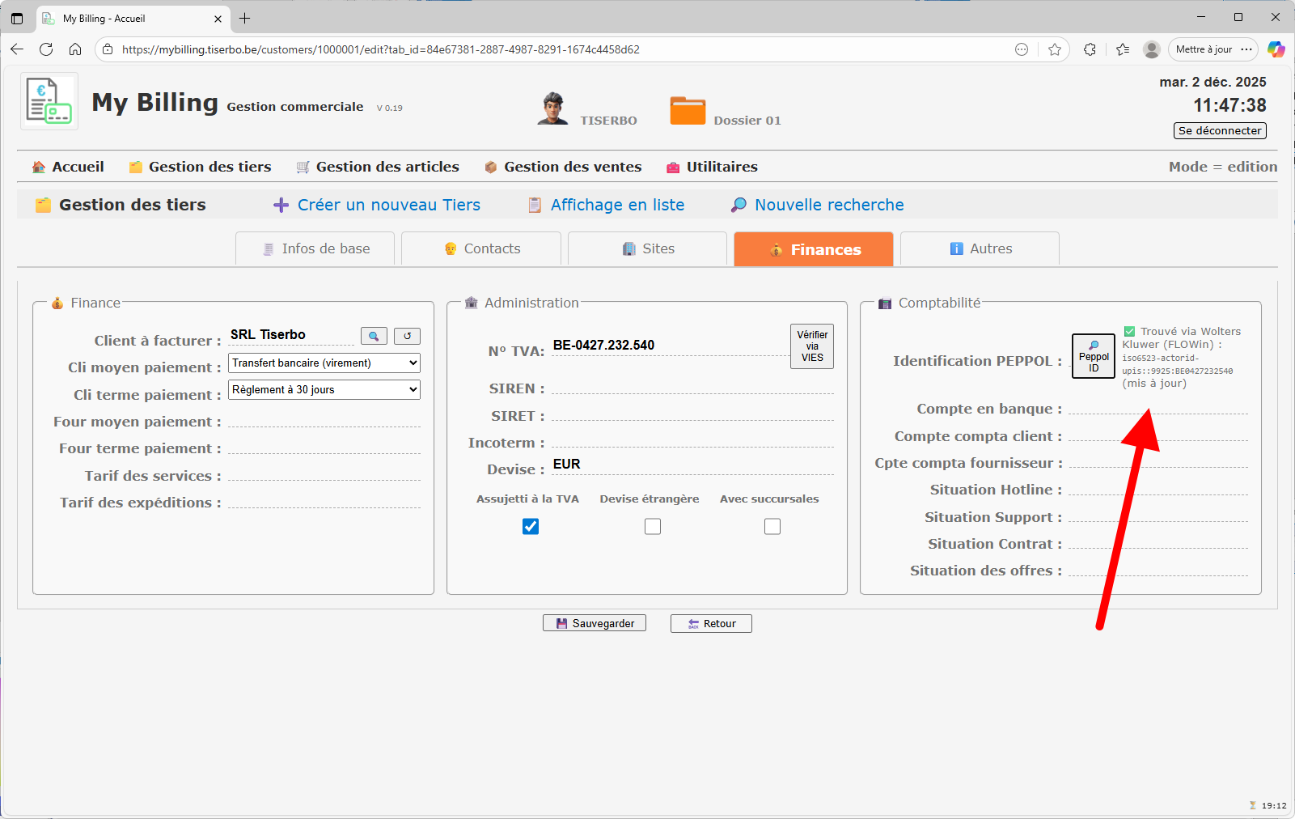Image resolution: width=1295 pixels, height=819 pixels.
Task: Open the Four moyen paiement field
Action: coord(324,421)
